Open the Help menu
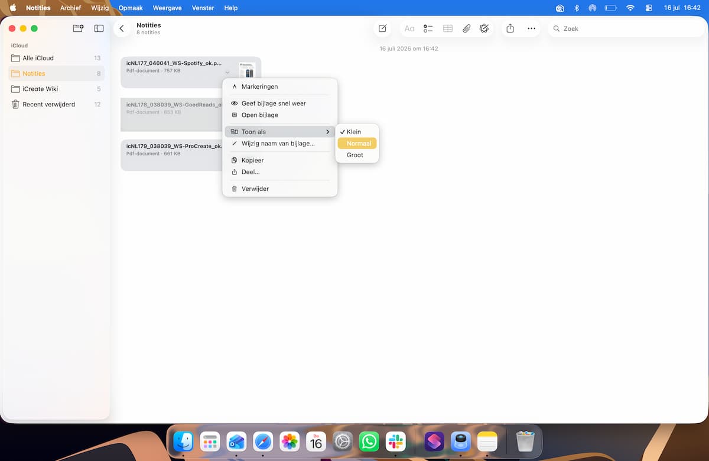 click(231, 8)
